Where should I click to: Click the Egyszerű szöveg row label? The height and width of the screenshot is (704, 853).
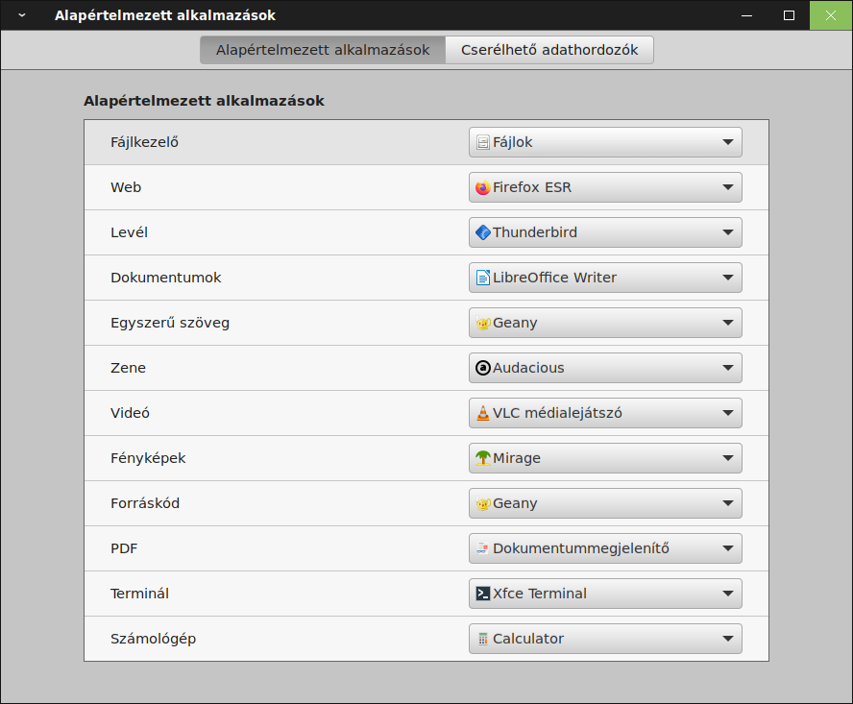click(x=170, y=323)
